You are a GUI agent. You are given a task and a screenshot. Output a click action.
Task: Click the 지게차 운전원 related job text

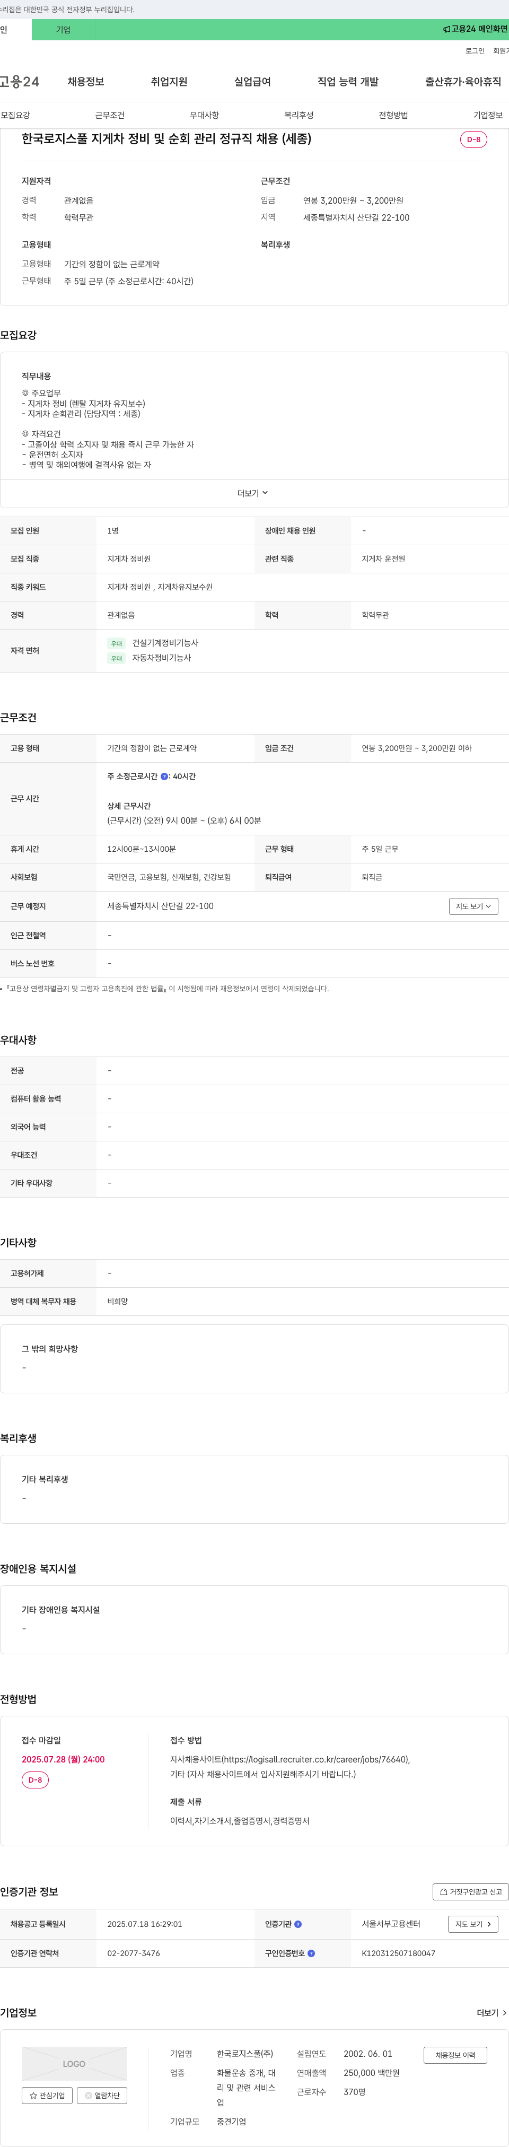383,558
